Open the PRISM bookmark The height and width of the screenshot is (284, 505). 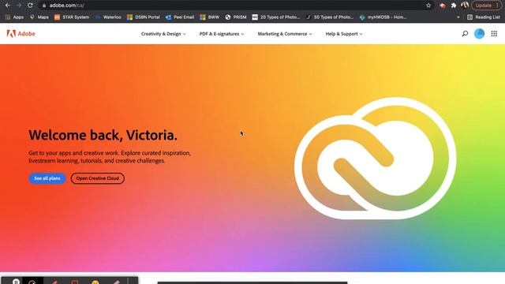[236, 17]
